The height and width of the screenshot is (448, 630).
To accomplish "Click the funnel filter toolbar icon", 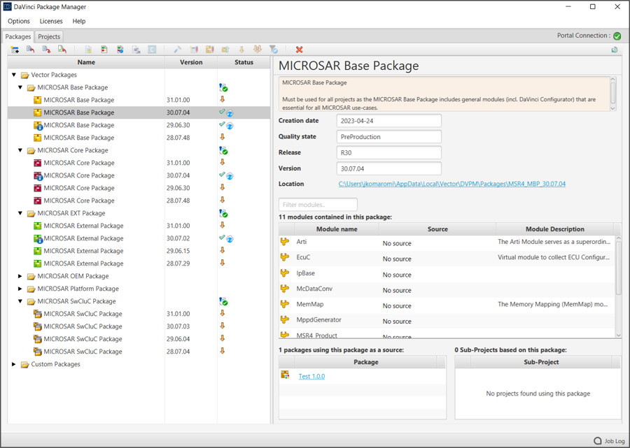I will click(274, 50).
